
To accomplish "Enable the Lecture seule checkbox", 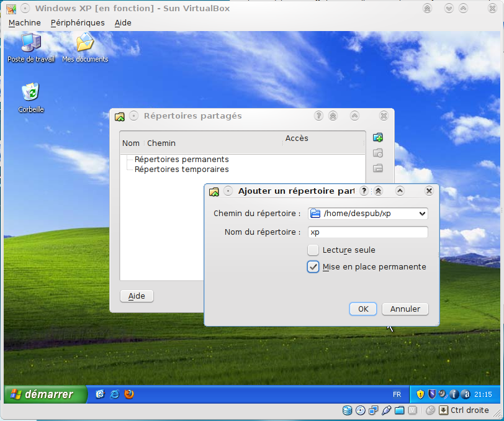I will coord(313,250).
